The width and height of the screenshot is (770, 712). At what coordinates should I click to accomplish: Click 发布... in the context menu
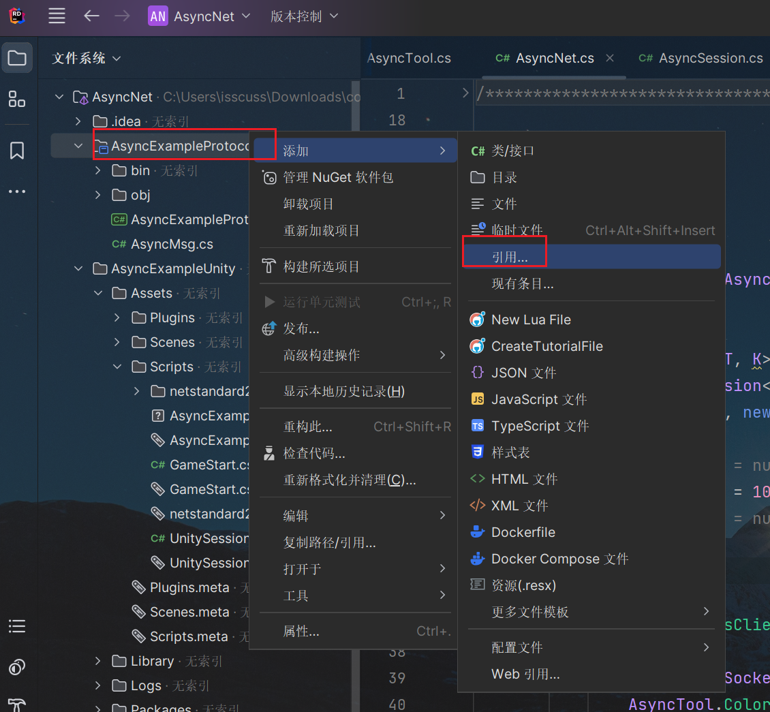pos(355,328)
